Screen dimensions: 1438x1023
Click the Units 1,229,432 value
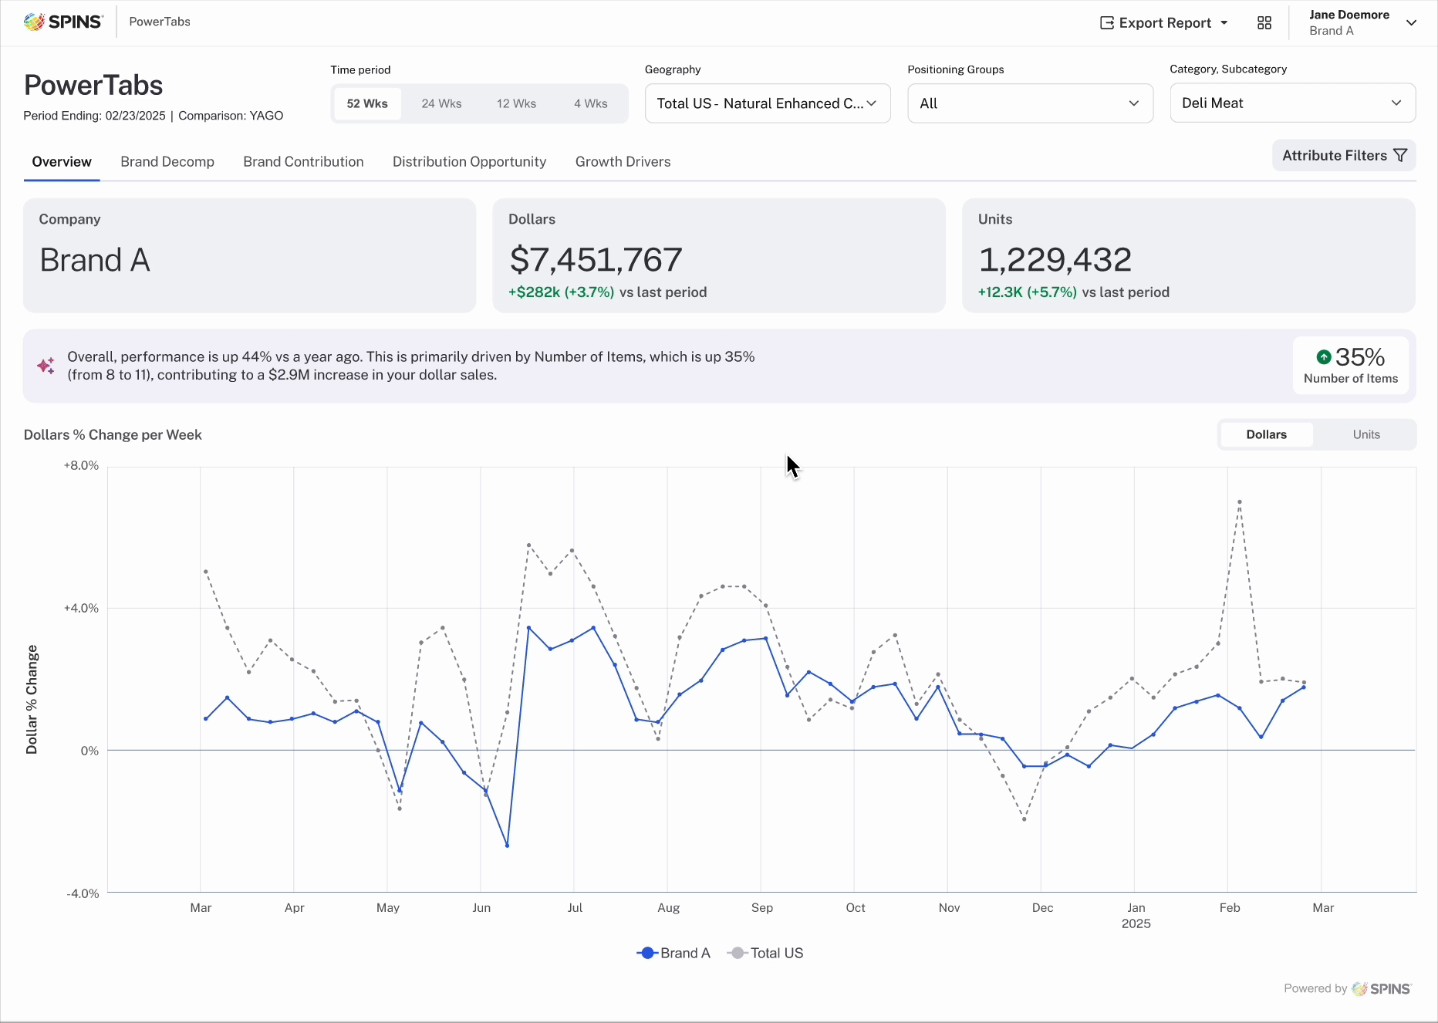(1055, 260)
